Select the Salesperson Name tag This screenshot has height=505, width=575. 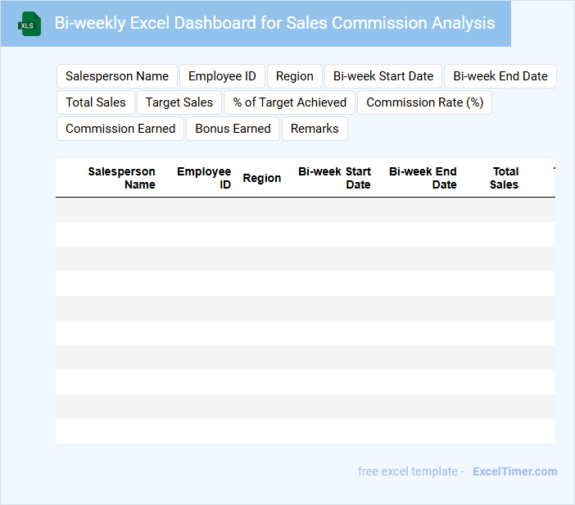click(x=117, y=76)
